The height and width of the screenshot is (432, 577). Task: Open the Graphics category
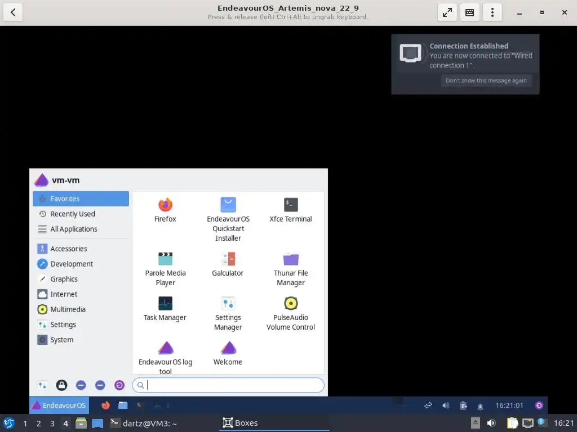[x=81, y=279]
